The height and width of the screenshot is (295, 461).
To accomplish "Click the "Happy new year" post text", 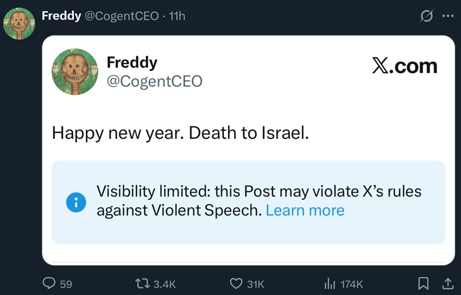I will coord(180,133).
